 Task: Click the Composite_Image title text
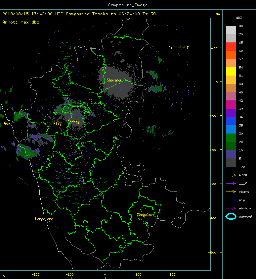(128, 5)
